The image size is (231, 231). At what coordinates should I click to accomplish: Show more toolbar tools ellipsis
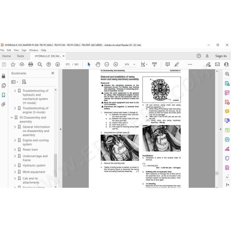coord(190,64)
